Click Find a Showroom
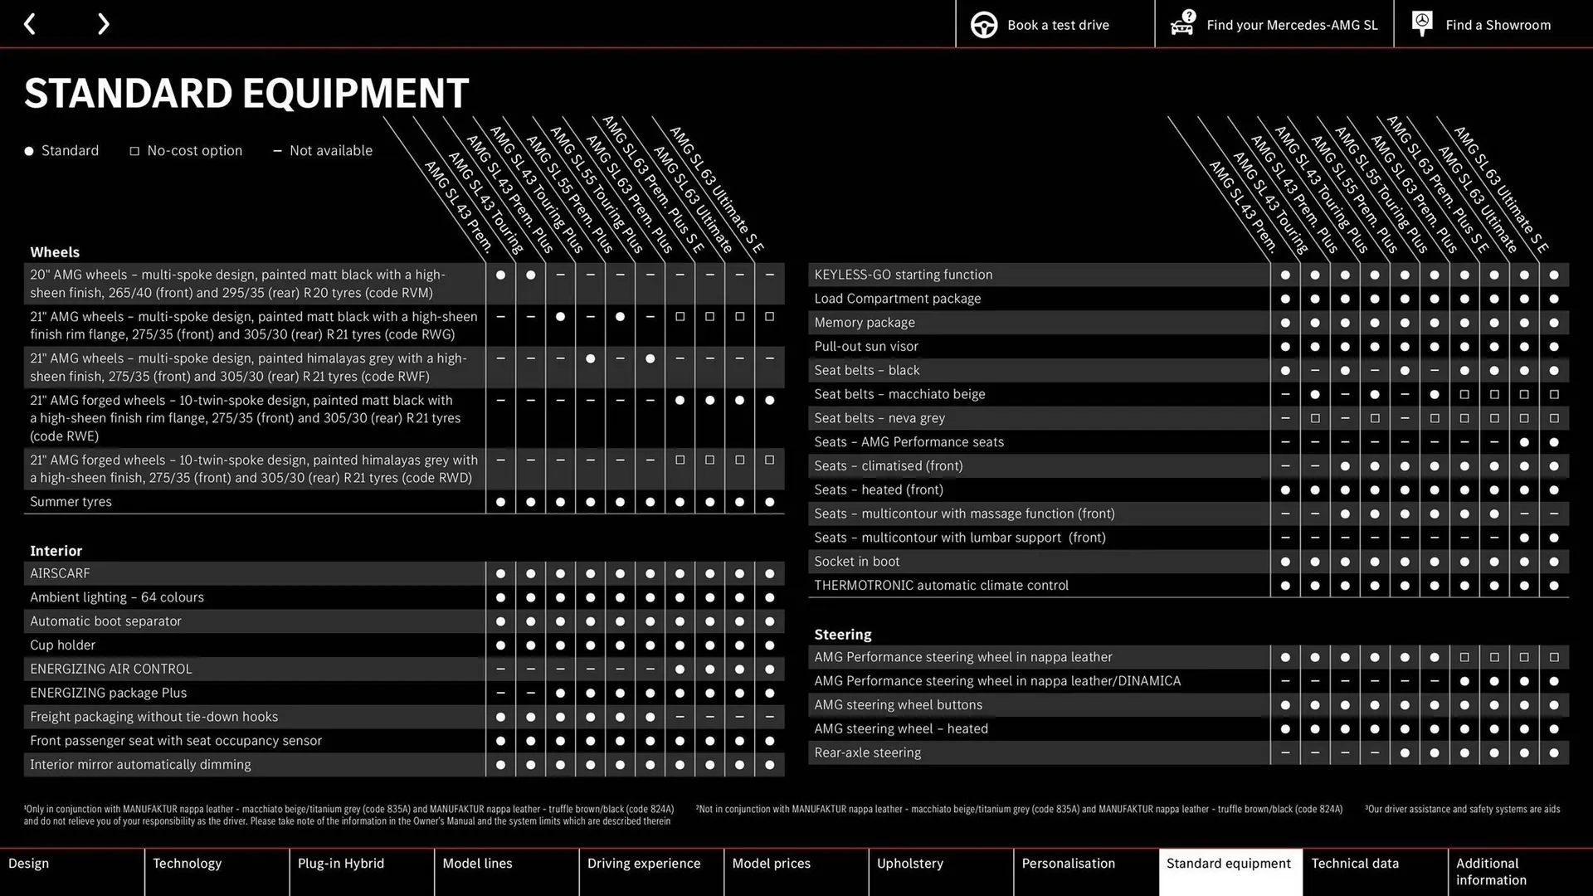1593x896 pixels. pos(1498,25)
